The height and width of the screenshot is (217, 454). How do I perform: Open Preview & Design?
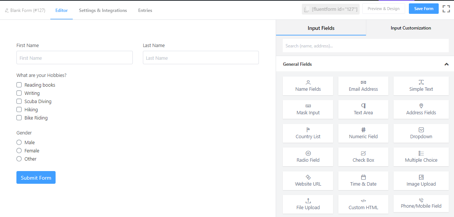383,9
